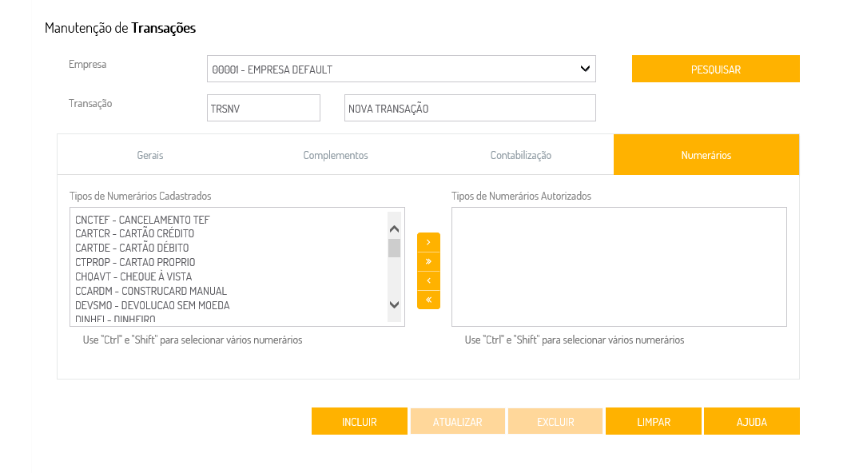
Task: Click the double left arrow remove-all button
Action: 428,300
